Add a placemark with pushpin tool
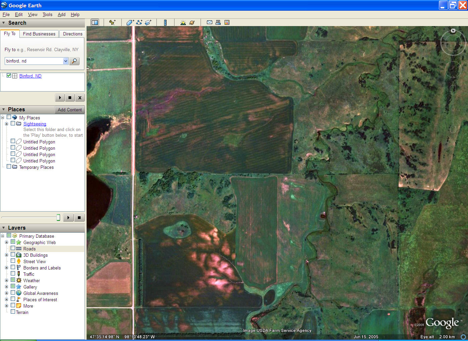Screen dimensions: 468x341 112,22
